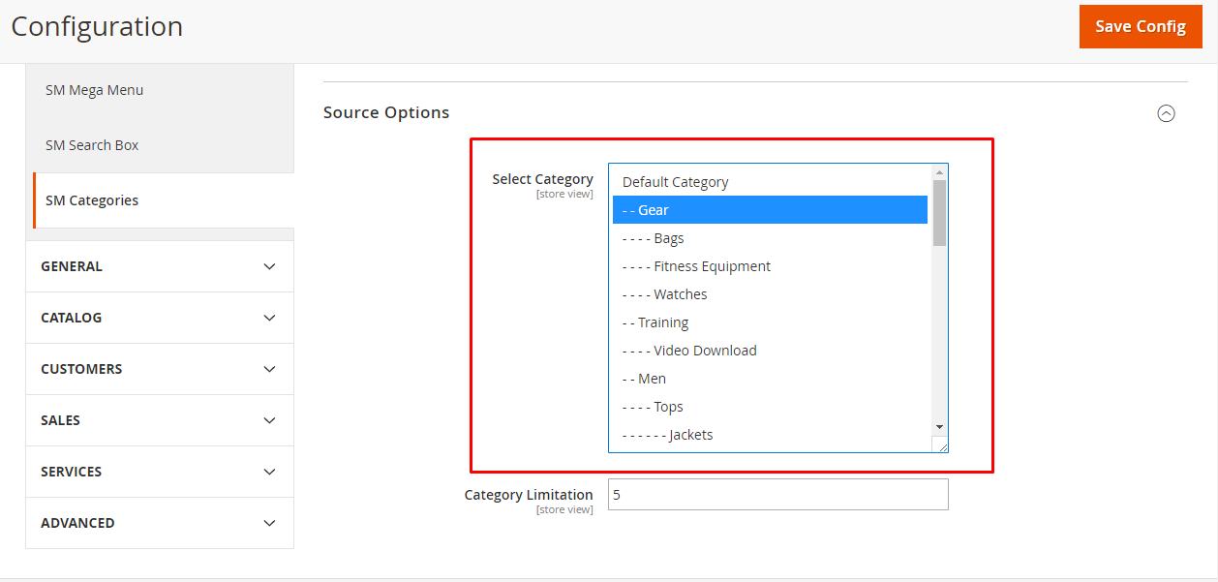
Task: Expand the CUSTOMERS section chevron
Action: coord(269,369)
